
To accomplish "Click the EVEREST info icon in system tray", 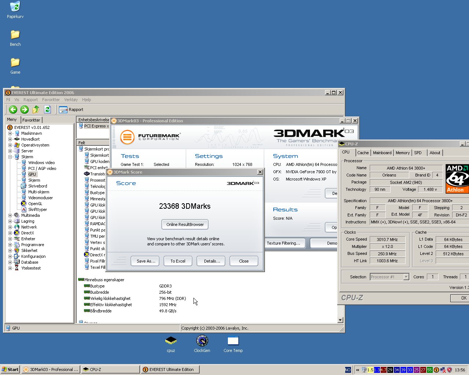I will point(436,370).
